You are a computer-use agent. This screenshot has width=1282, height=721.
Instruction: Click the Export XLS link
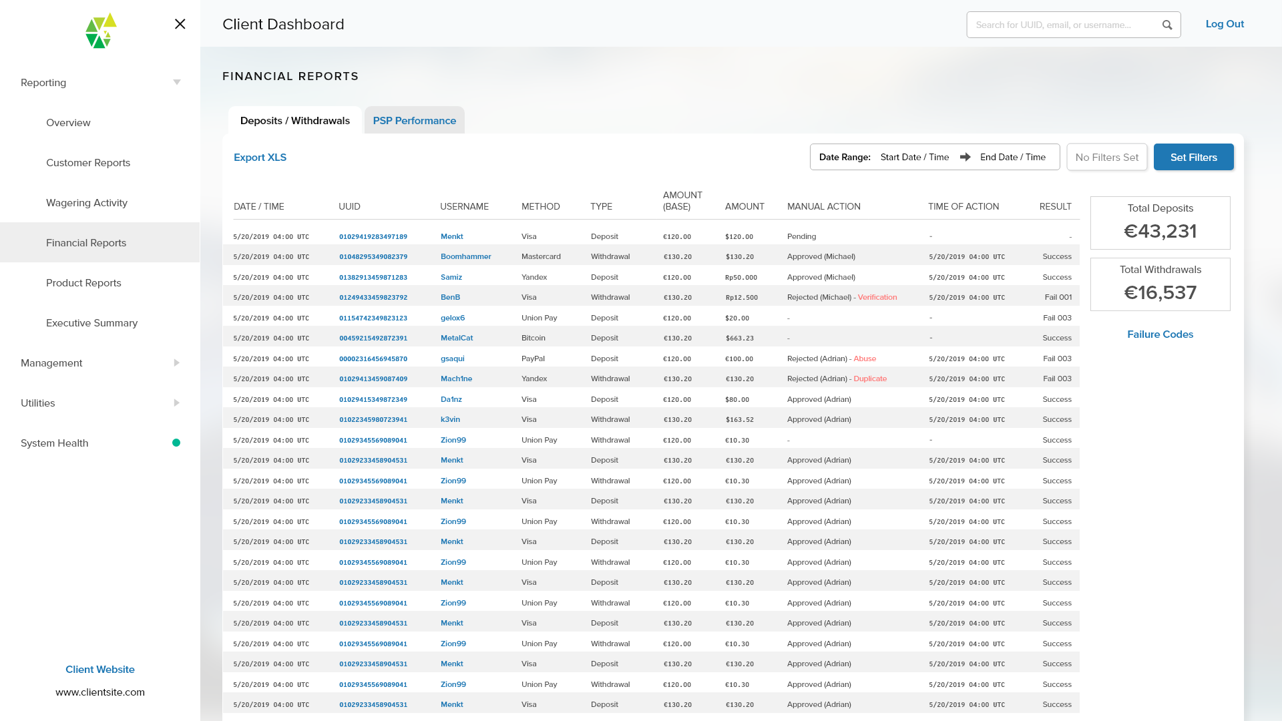click(x=260, y=158)
